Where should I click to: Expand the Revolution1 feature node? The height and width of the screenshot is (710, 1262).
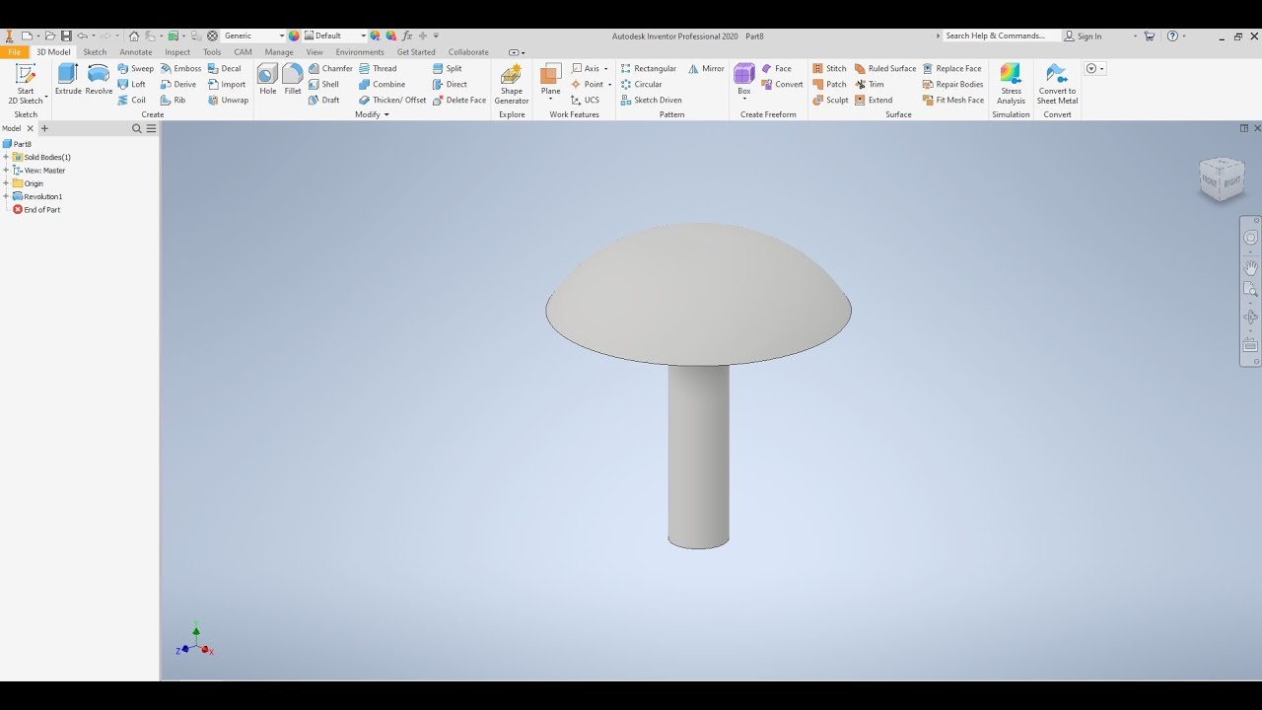tap(6, 196)
